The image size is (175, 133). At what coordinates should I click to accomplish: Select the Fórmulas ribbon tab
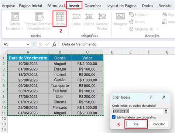(x=55, y=6)
